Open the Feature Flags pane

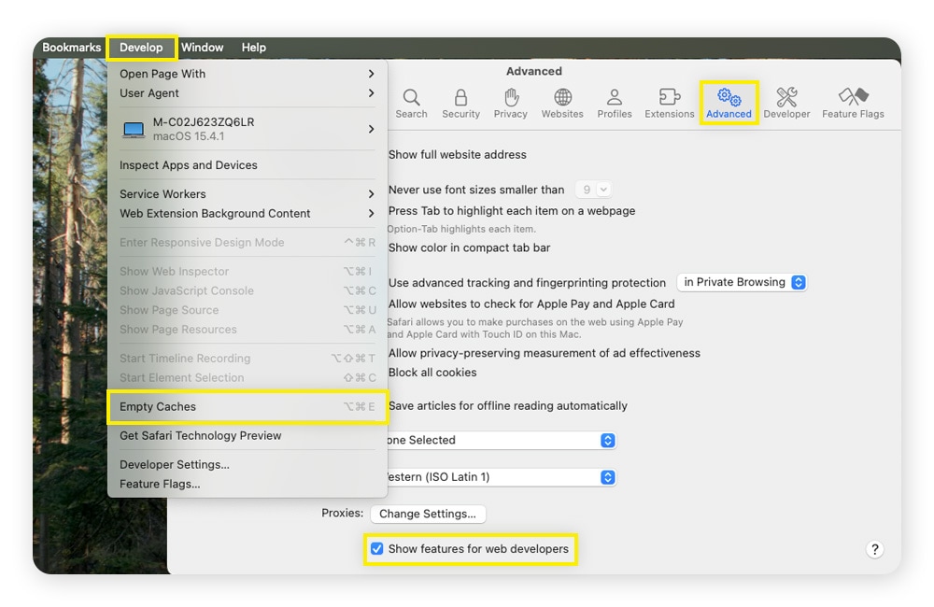(x=853, y=104)
